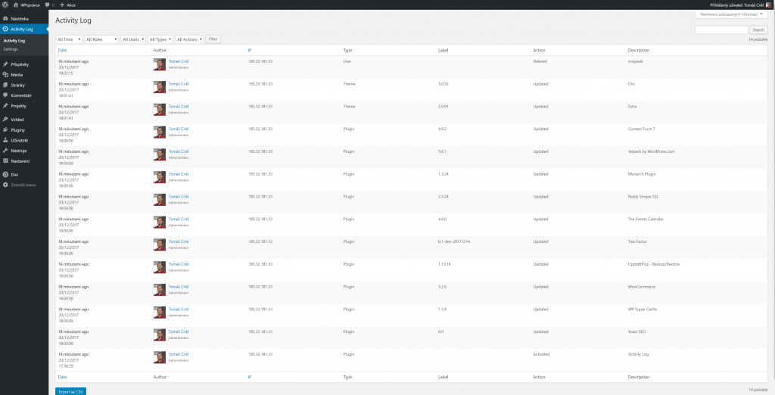Click Tomáš Cirkl link in Yoast SEO row
This screenshot has height=395, width=775.
(x=179, y=331)
